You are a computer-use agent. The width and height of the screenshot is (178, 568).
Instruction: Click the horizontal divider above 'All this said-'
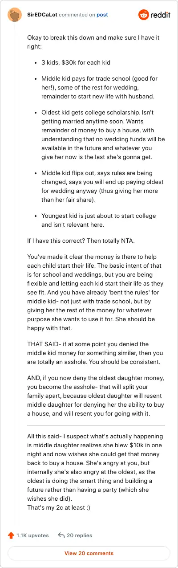tap(96, 426)
